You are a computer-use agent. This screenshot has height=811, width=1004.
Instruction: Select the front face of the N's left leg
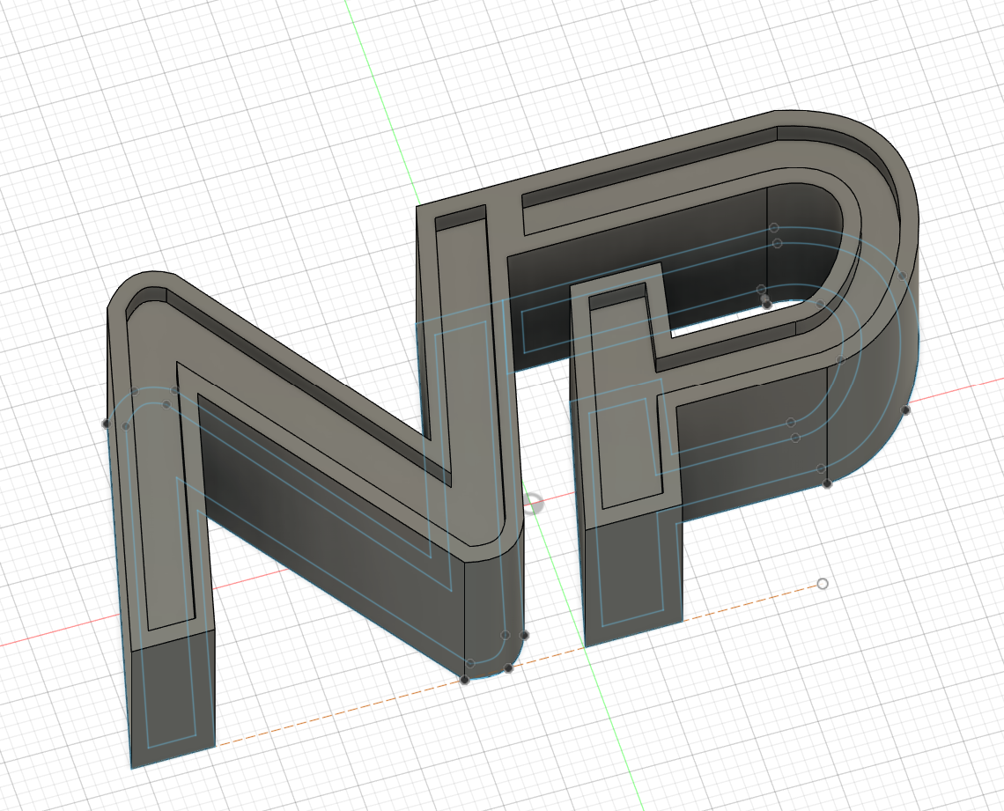click(173, 697)
